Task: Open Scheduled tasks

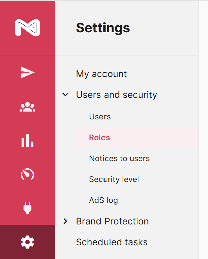Action: [x=112, y=242]
